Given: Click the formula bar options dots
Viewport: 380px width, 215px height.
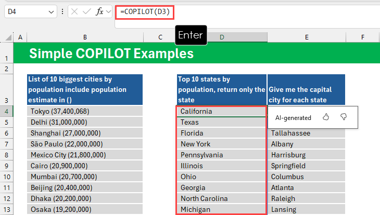Looking at the screenshot, I should click(62, 11).
